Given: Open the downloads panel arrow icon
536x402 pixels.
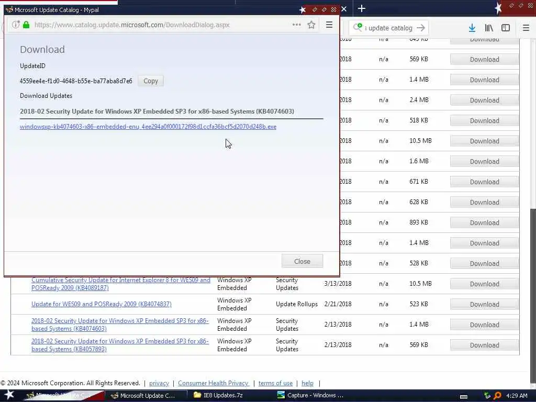Looking at the screenshot, I should point(472,28).
